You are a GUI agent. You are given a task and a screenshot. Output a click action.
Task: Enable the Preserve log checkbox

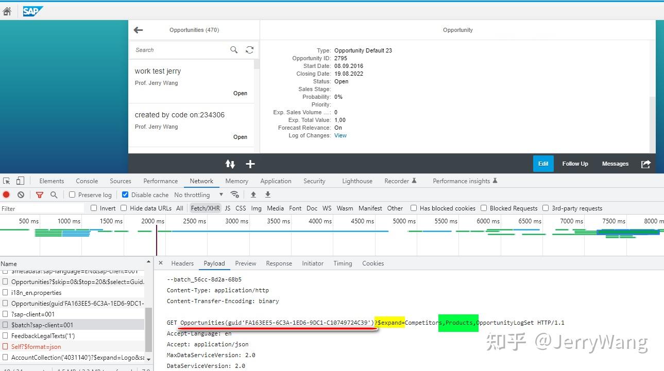72,195
